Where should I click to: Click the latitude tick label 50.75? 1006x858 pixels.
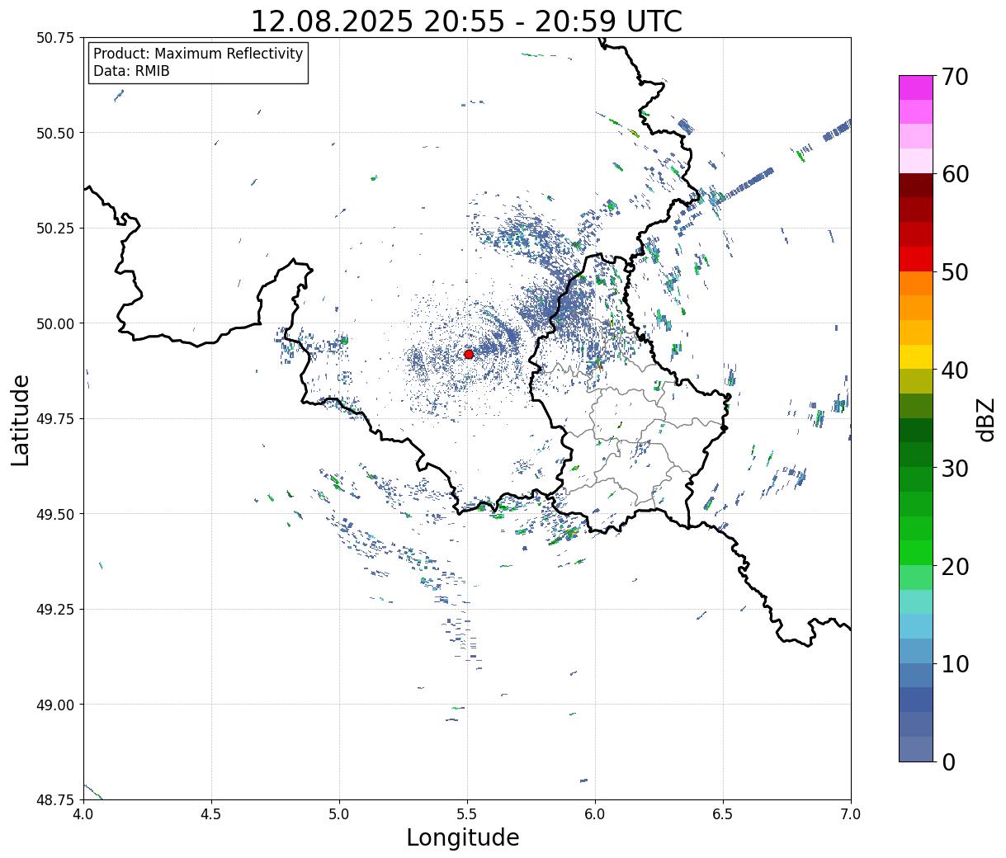coord(55,38)
